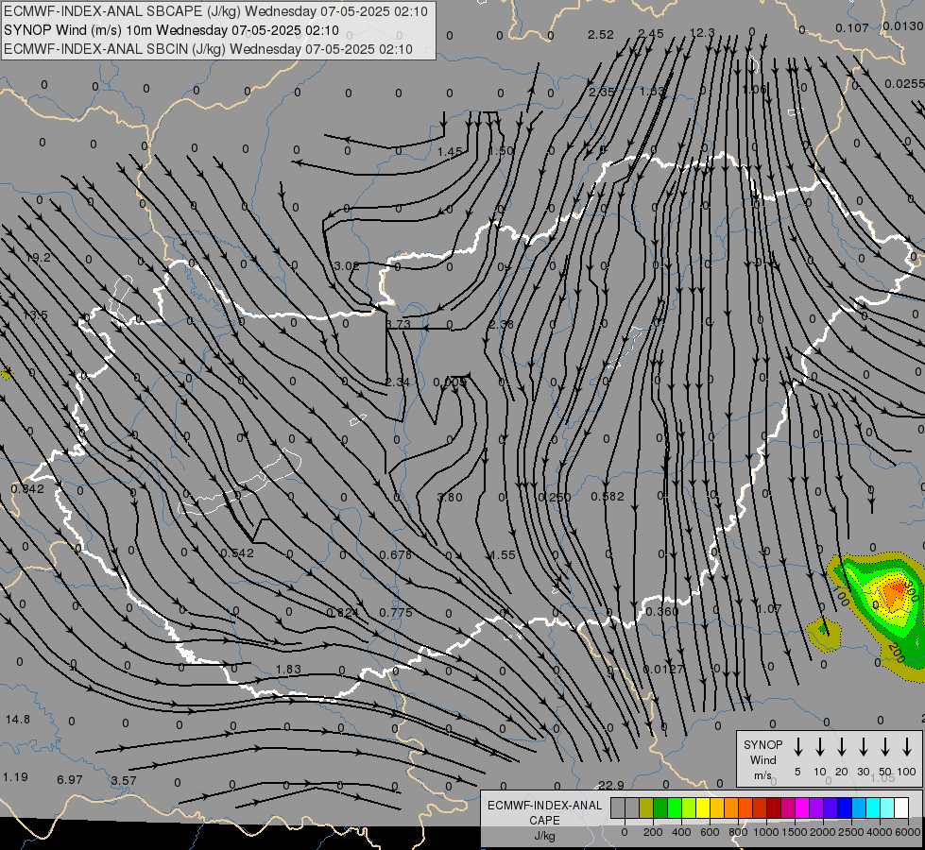Click the SBCIN title line in the header box
The height and width of the screenshot is (850, 925).
(x=208, y=49)
